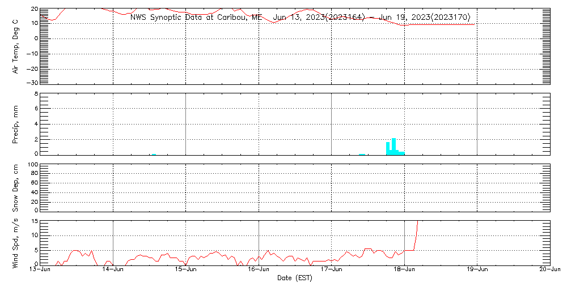Click the "NWS Synoptic Data at Caribou" title
Image resolution: width=567 pixels, height=283 pixels.
(x=196, y=18)
